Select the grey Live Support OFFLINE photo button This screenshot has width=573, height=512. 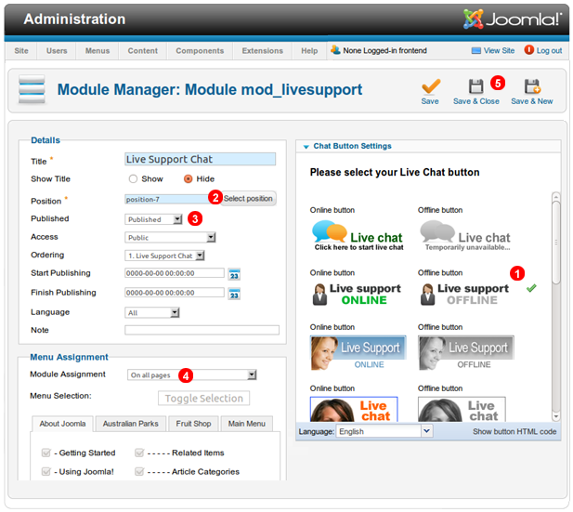pyautogui.click(x=466, y=352)
